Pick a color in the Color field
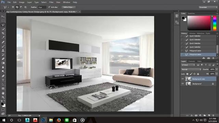The height and width of the screenshot is (123, 219). 199,23
